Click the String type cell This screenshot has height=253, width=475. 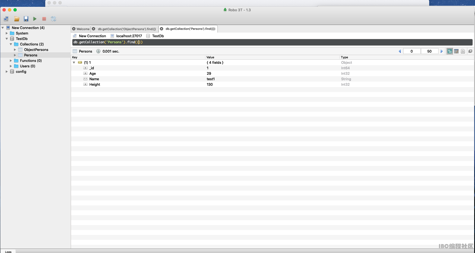346,79
